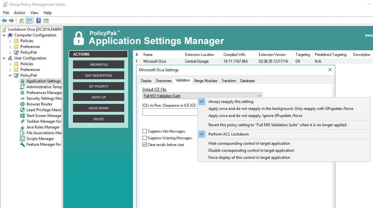
Task: Click the ICEs to Run input field
Action: (x=170, y=112)
